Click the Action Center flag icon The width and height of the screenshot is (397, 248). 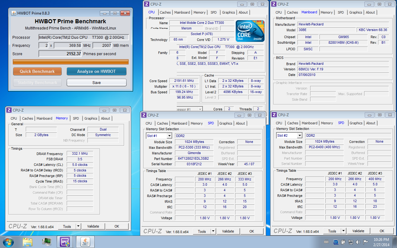[366, 242]
